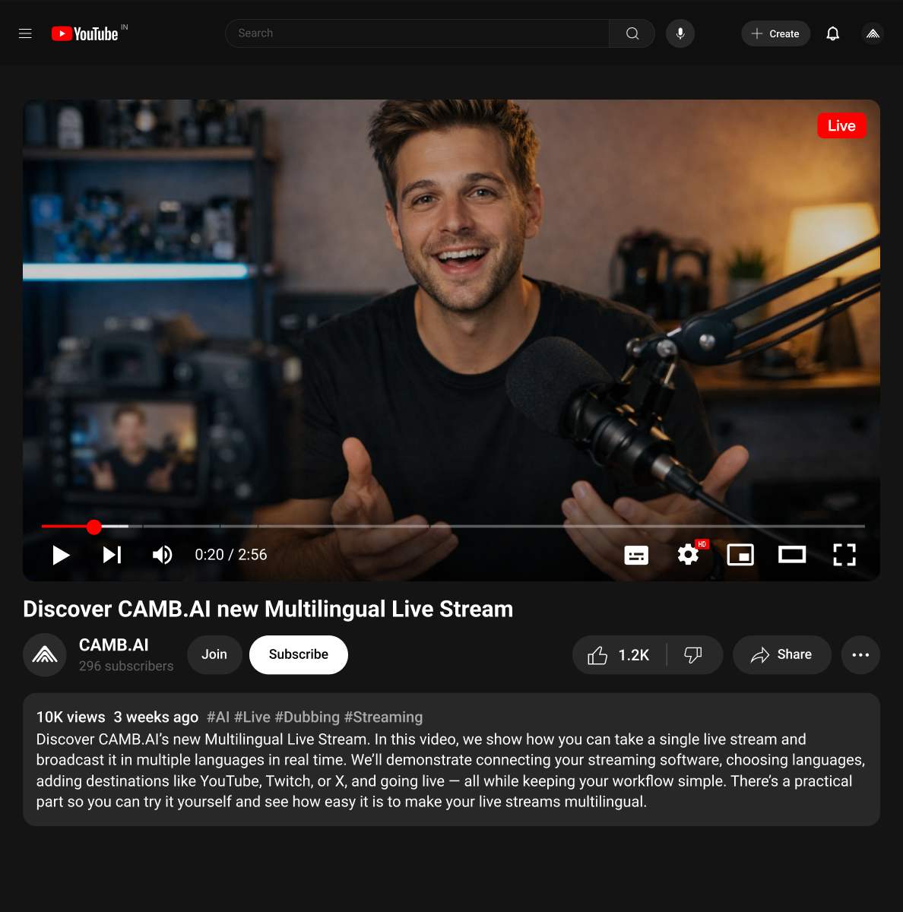Open the Create button
This screenshot has width=903, height=912.
(x=775, y=33)
